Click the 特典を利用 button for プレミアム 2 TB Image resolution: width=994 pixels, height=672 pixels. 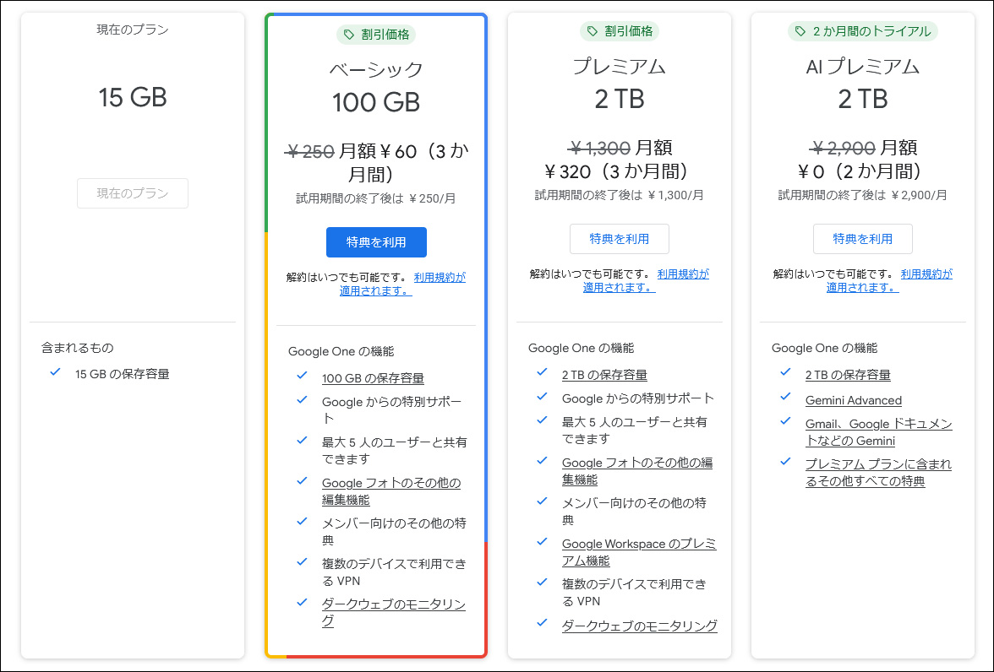(620, 239)
